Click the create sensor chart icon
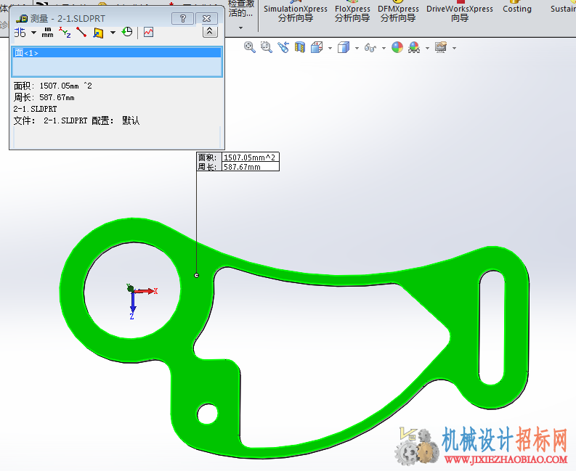 pyautogui.click(x=148, y=33)
